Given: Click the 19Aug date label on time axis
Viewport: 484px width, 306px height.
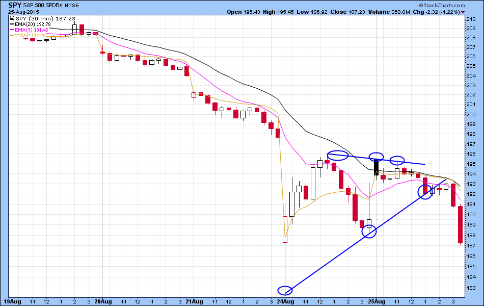Looking at the screenshot, I should coord(12,301).
